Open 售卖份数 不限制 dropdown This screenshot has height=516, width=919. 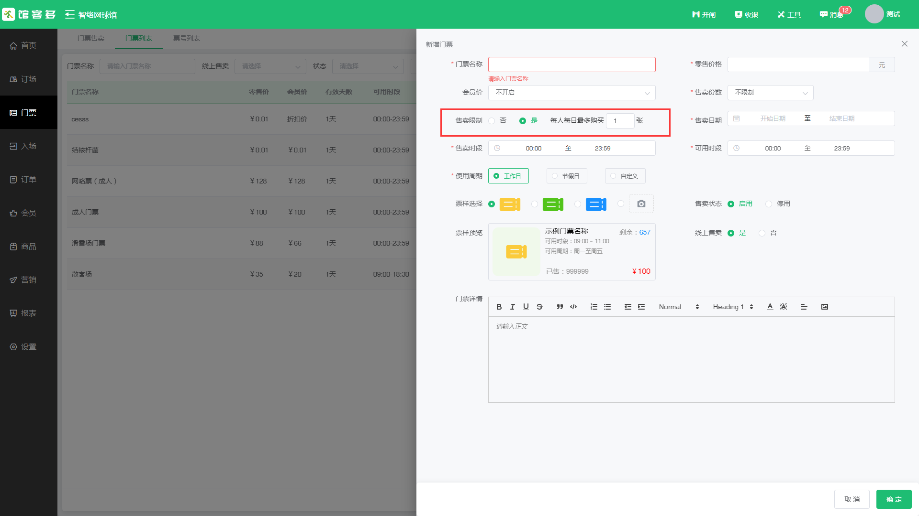tap(770, 93)
